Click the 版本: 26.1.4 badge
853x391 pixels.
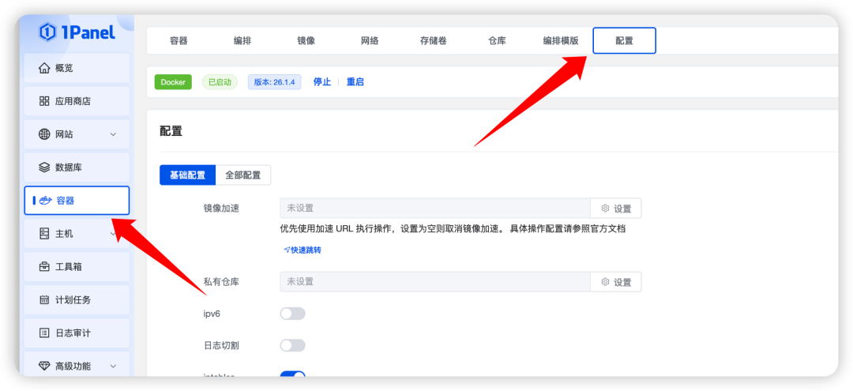[275, 82]
